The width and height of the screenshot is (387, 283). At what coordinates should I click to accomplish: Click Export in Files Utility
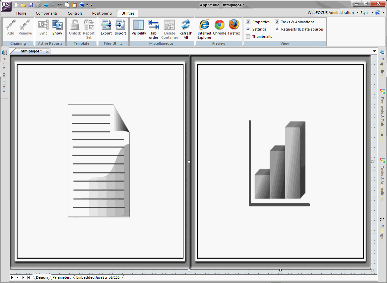106,28
